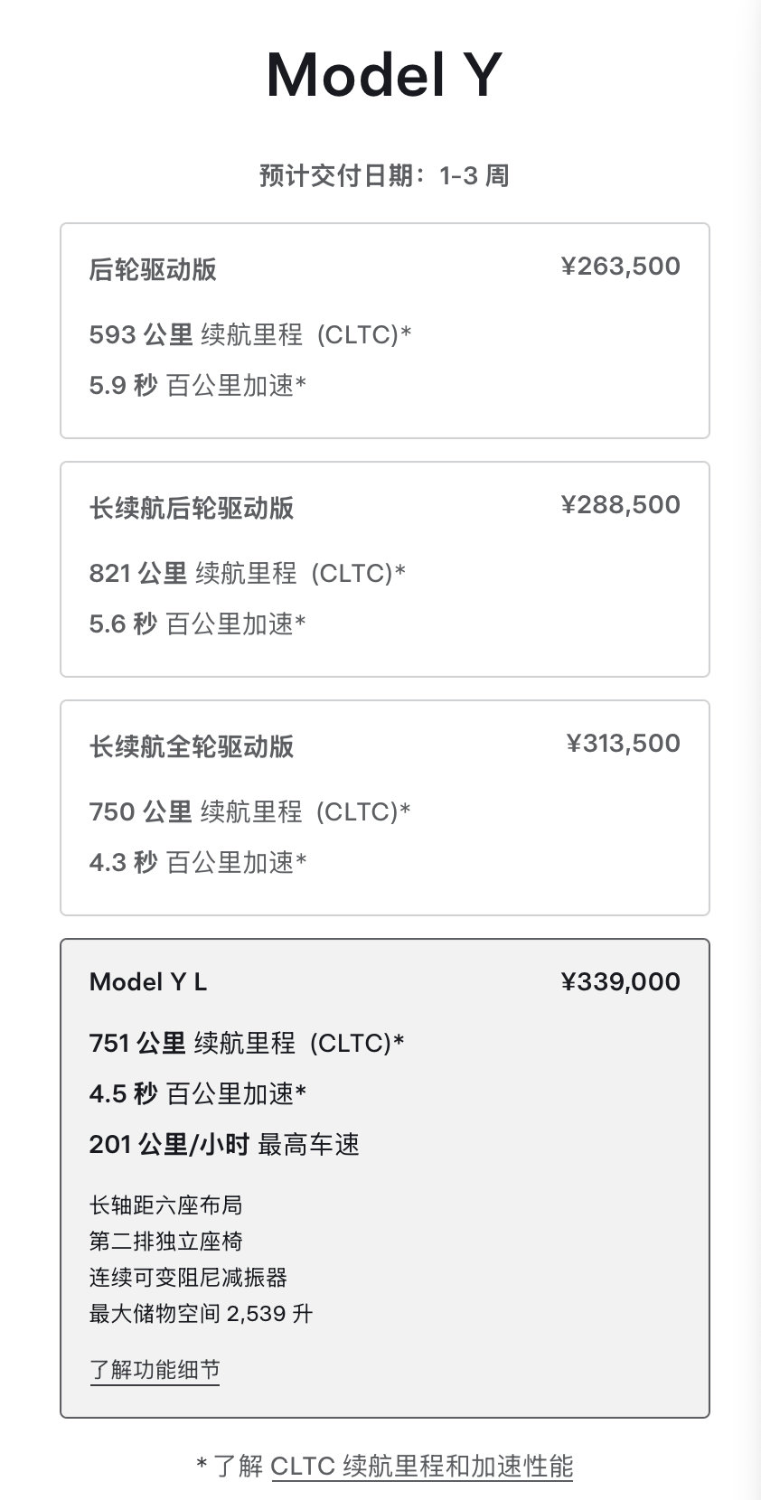Click the ¥288,500 price label
Image resolution: width=761 pixels, height=1500 pixels.
point(620,505)
